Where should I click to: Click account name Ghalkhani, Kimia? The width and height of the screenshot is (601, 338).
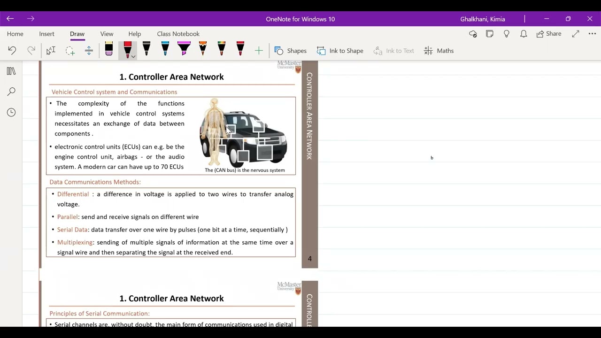coord(483,19)
